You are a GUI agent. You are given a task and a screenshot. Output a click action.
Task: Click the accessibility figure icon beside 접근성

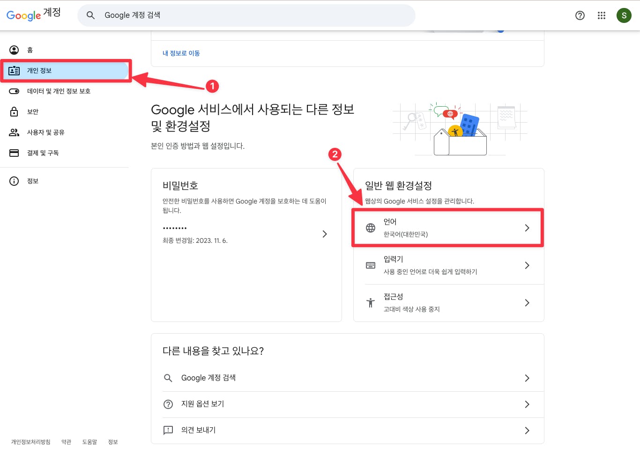coord(371,303)
